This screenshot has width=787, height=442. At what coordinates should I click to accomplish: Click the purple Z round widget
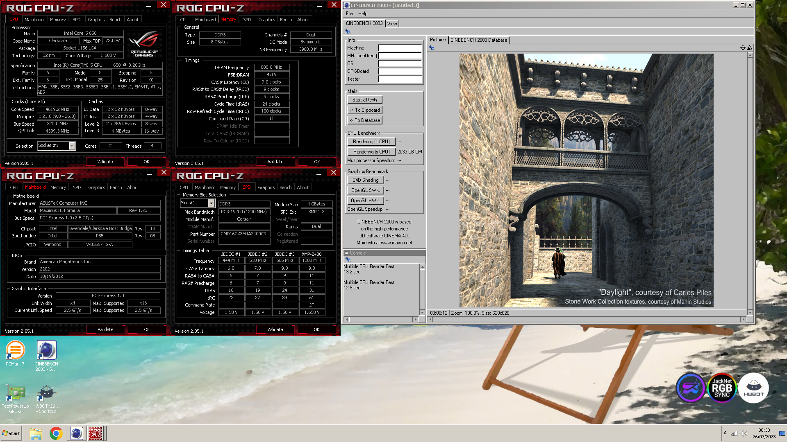[691, 388]
